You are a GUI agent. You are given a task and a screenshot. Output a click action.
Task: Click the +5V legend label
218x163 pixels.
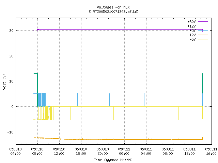tap(192, 31)
